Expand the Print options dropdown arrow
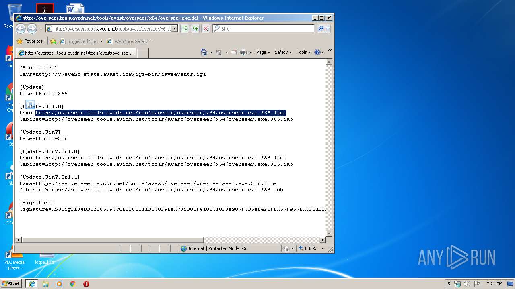Image resolution: width=515 pixels, height=289 pixels. 251,52
